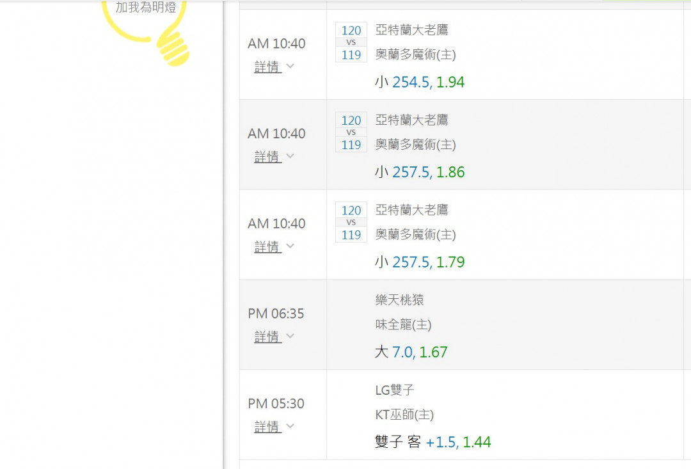Expand the chevron beside 詳情 in the 1.86 row

(x=290, y=156)
